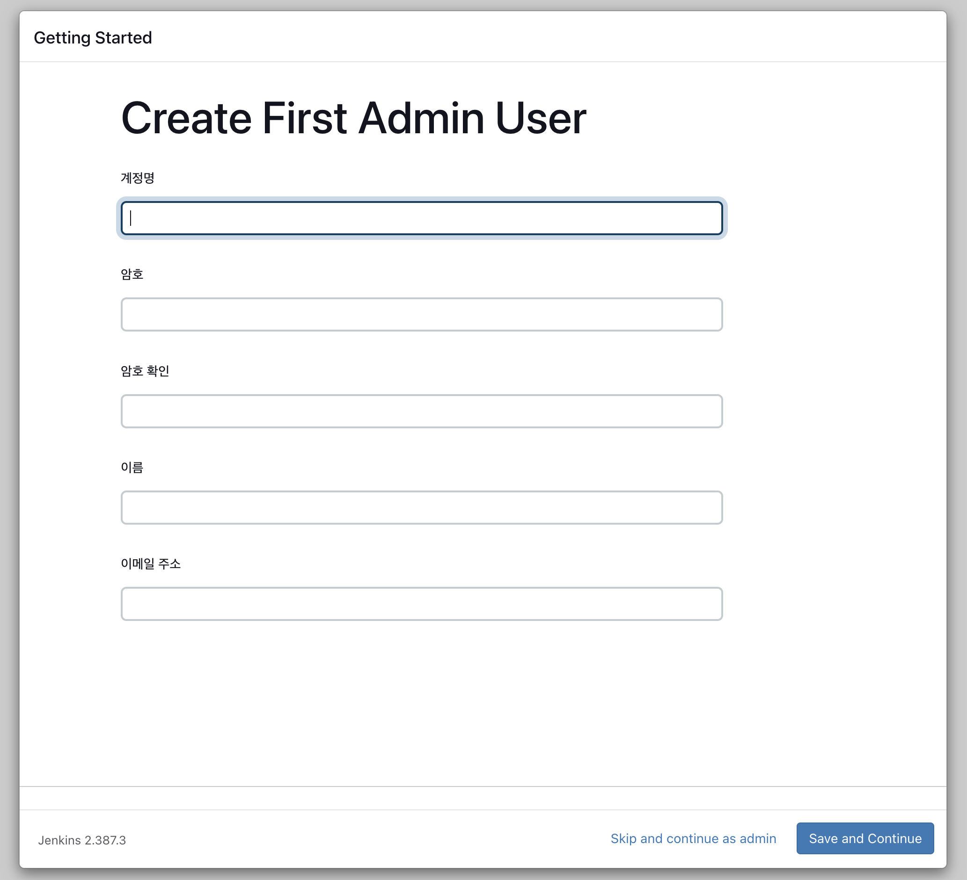
Task: Click the 암호 확인 label text
Action: click(x=144, y=370)
